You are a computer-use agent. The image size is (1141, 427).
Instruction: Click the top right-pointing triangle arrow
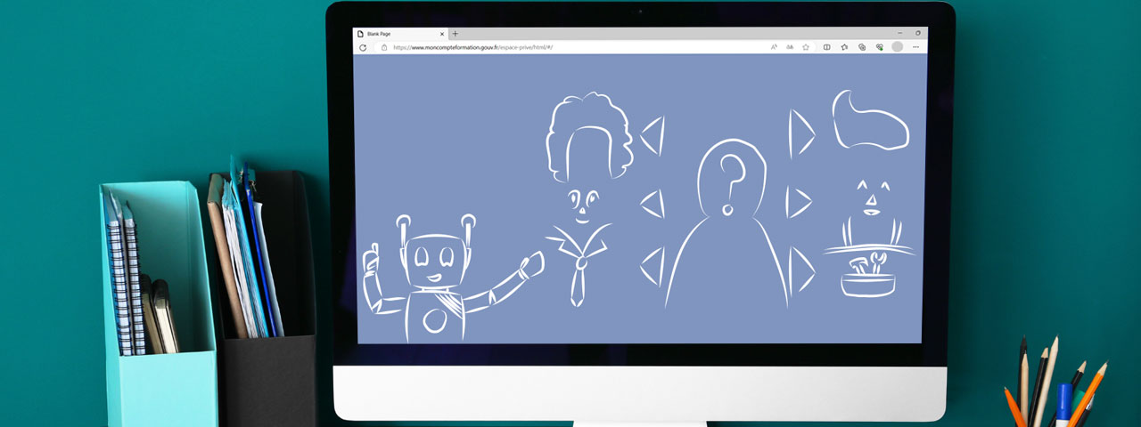pos(801,134)
